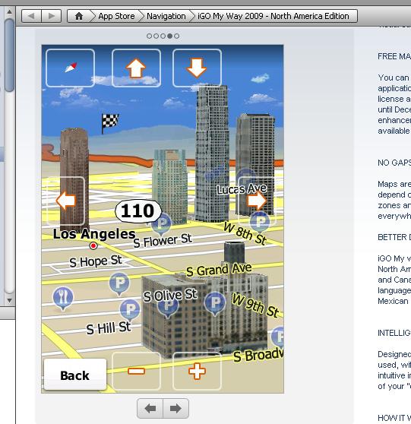Click the NO GAPS heading text
Screen dimensions: 411x424
pos(394,163)
